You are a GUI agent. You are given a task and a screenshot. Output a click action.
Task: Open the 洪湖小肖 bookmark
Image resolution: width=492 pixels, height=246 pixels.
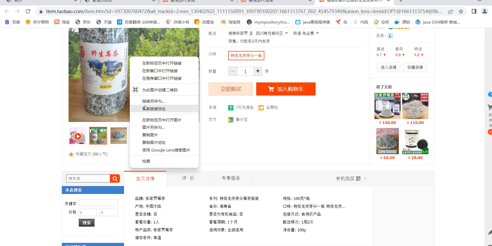[177, 22]
